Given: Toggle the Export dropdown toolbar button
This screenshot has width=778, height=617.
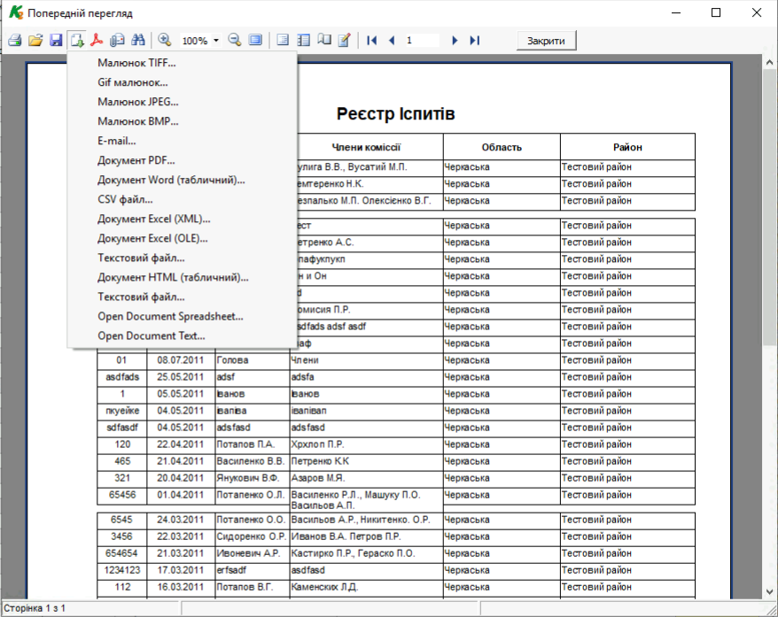Looking at the screenshot, I should coord(77,40).
